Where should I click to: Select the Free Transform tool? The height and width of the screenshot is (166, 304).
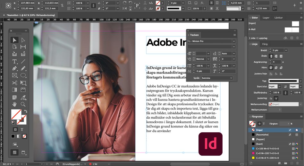pyautogui.click(x=23, y=83)
